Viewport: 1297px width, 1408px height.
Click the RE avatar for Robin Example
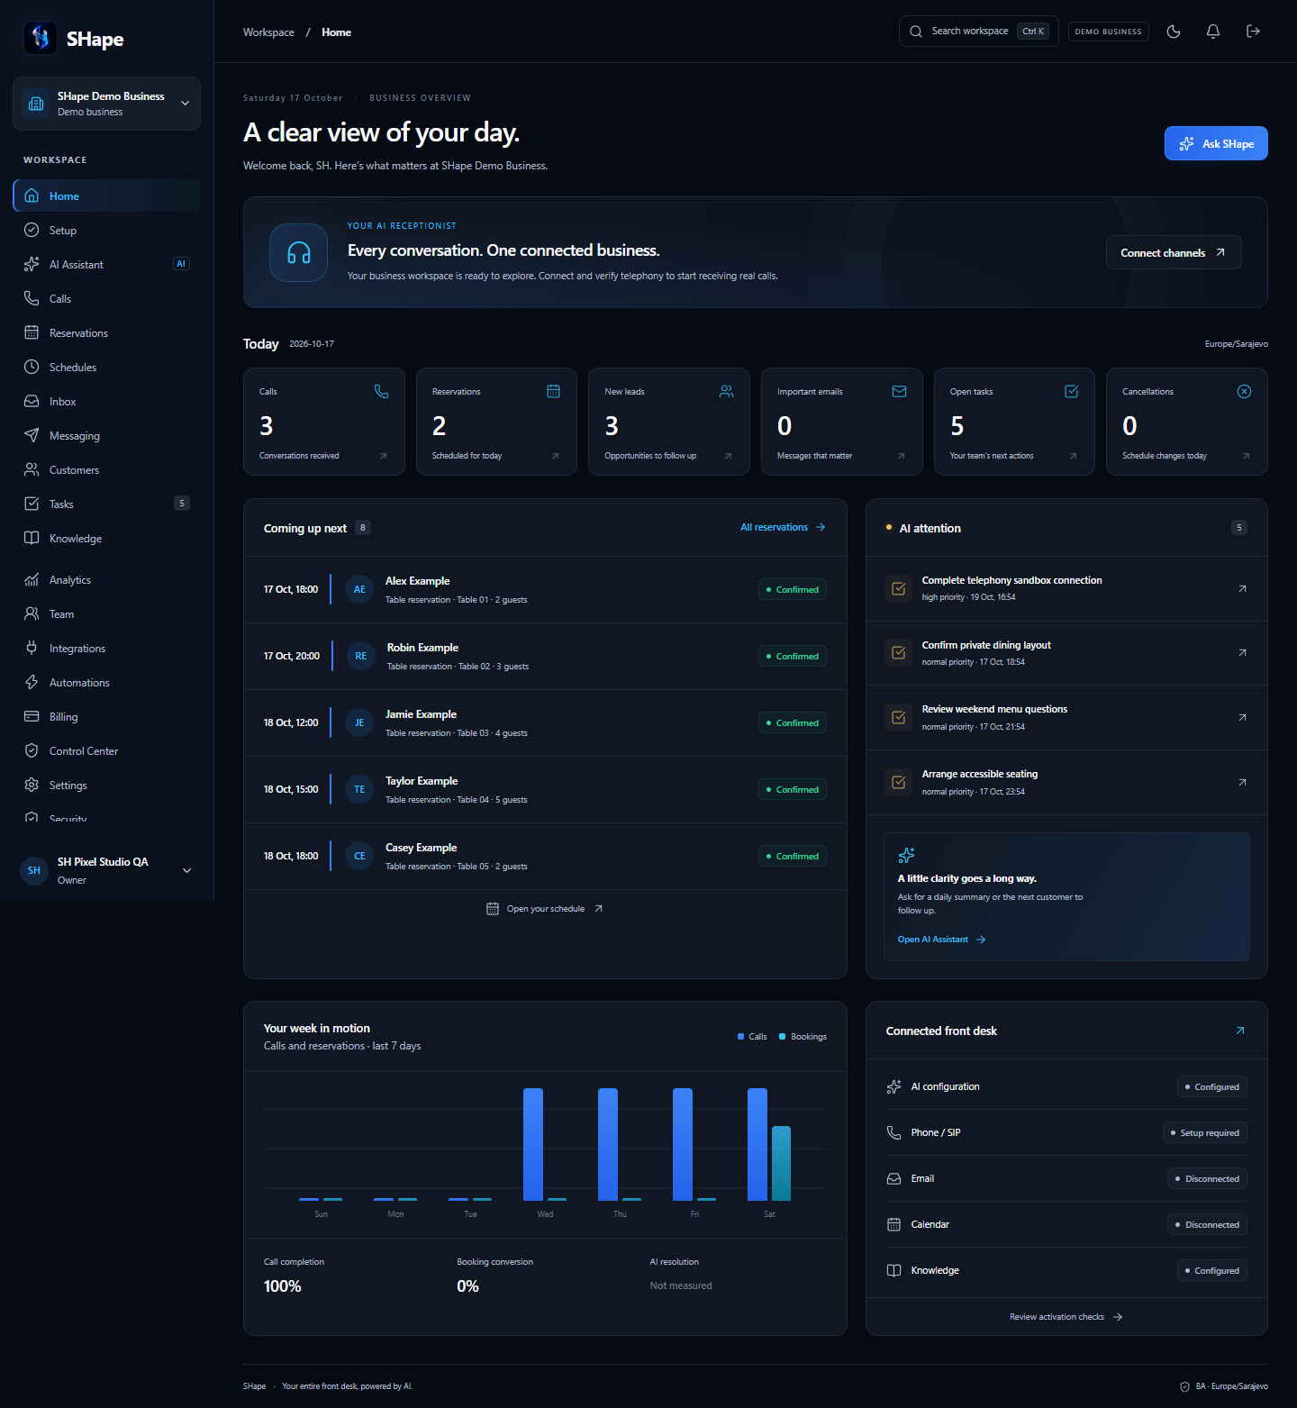click(x=361, y=656)
